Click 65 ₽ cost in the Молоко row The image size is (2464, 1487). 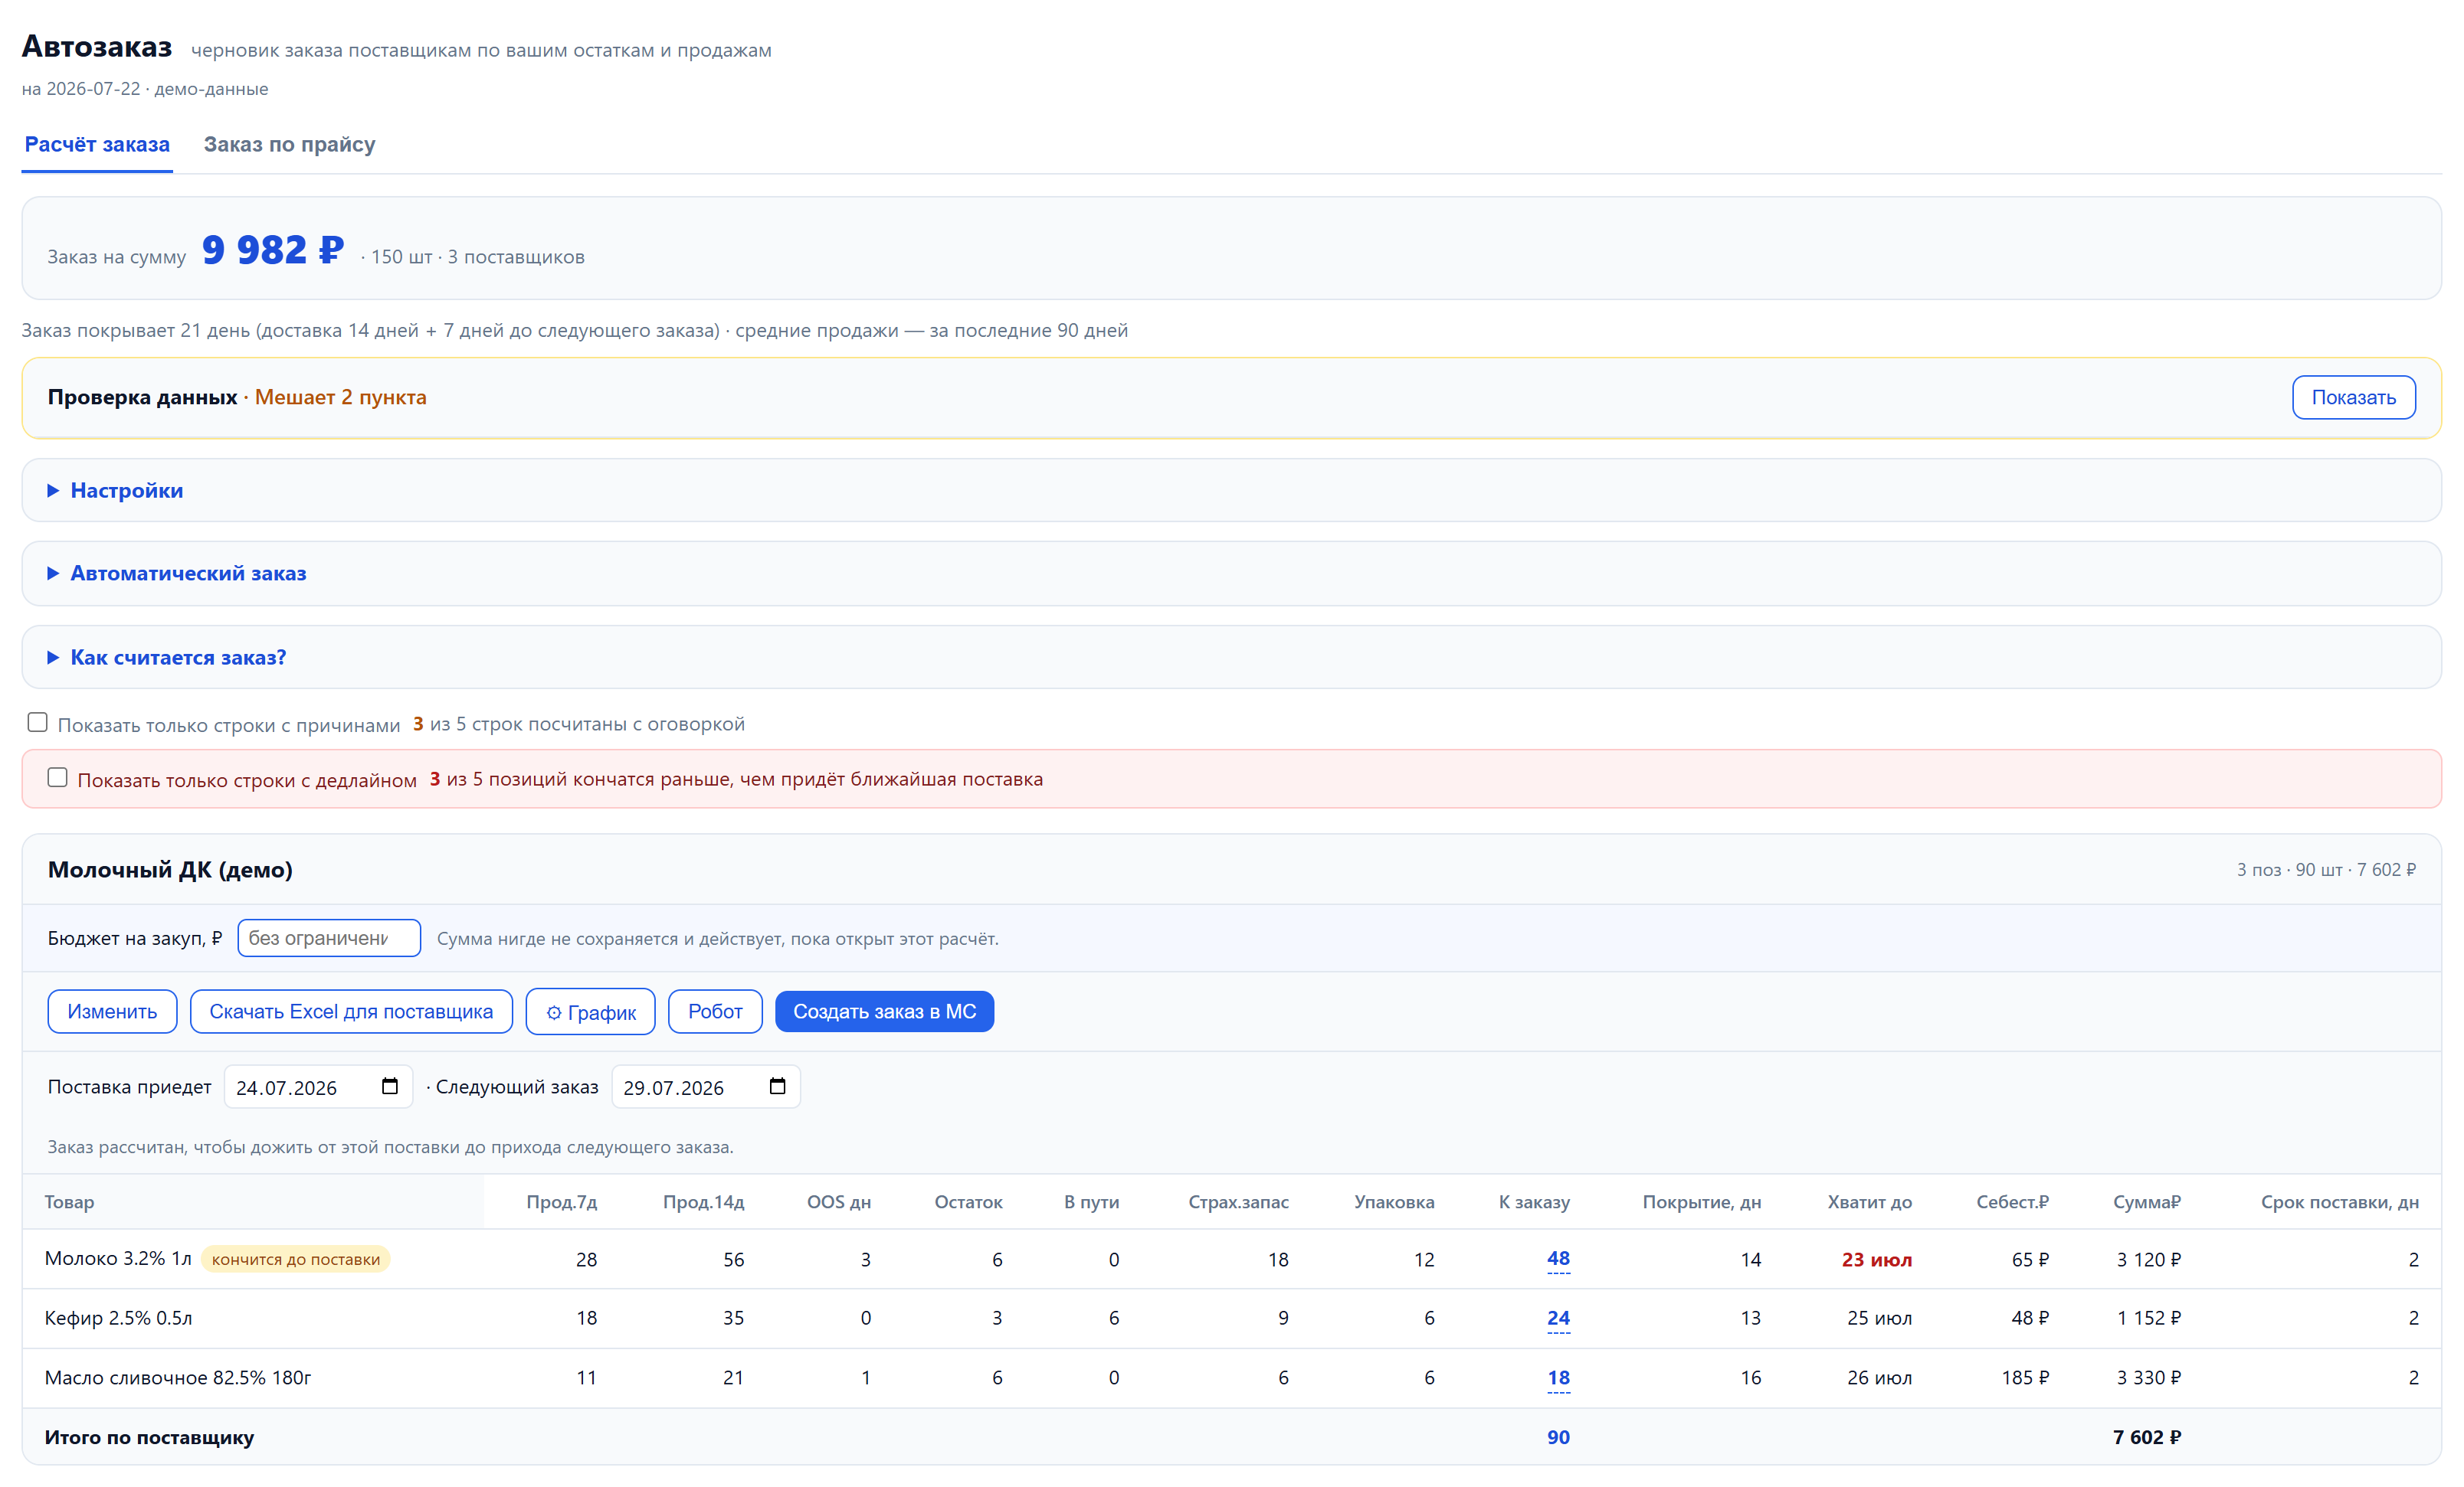click(x=2030, y=1259)
